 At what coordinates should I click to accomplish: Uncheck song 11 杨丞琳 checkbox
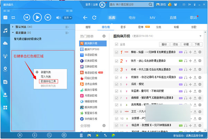pyautogui.click(x=116, y=125)
